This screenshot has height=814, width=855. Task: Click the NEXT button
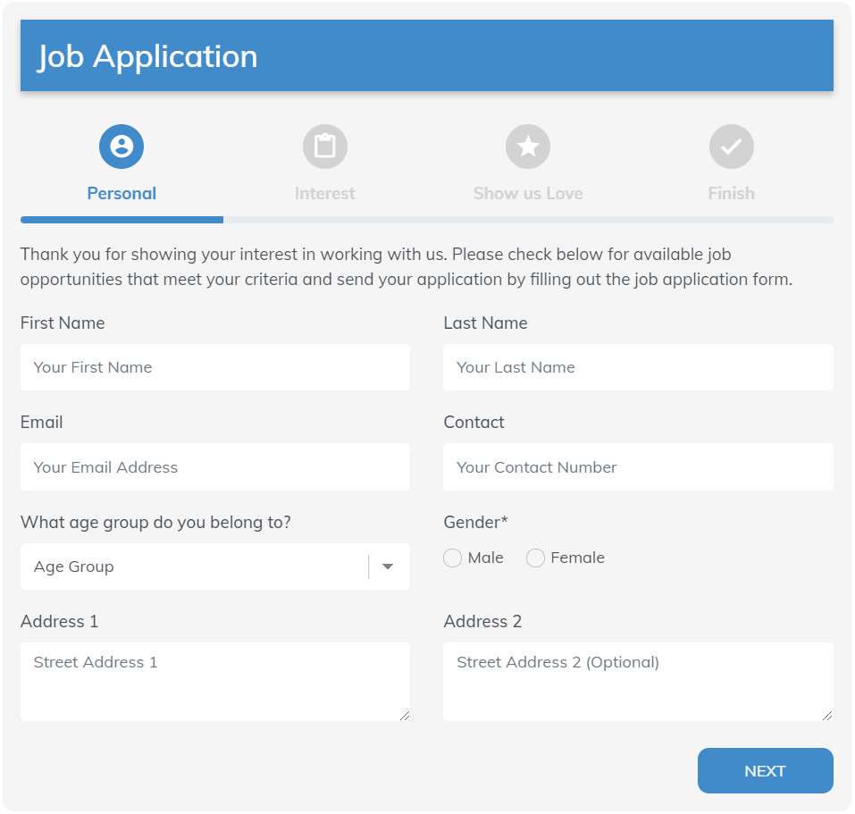765,770
